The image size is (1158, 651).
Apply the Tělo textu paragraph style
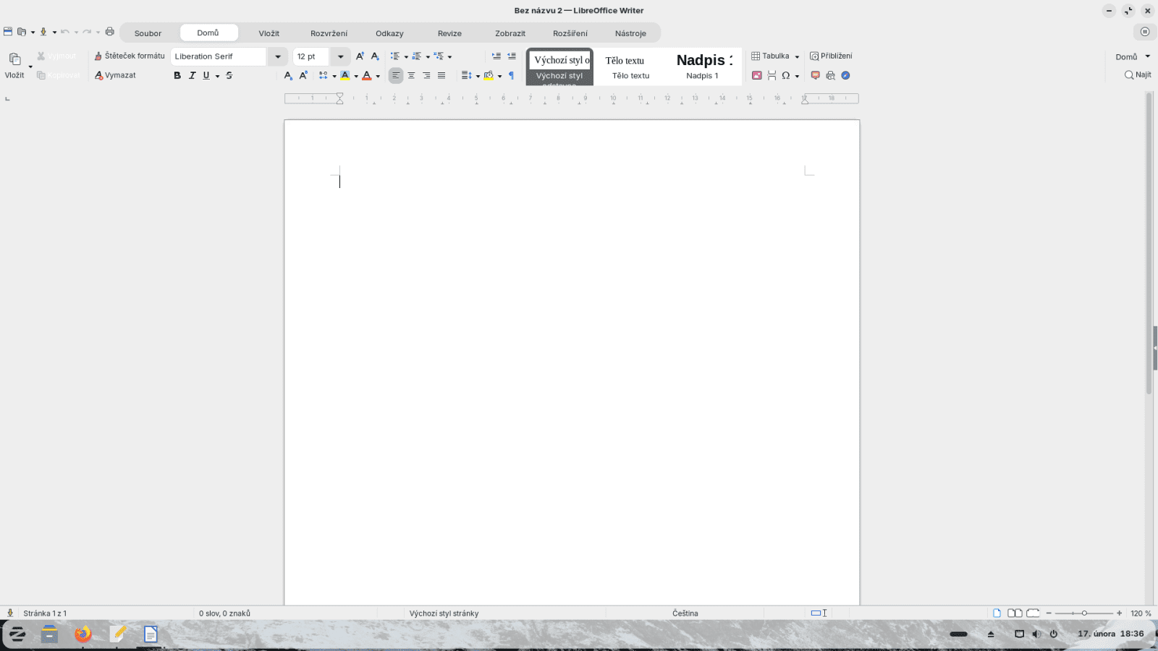630,67
